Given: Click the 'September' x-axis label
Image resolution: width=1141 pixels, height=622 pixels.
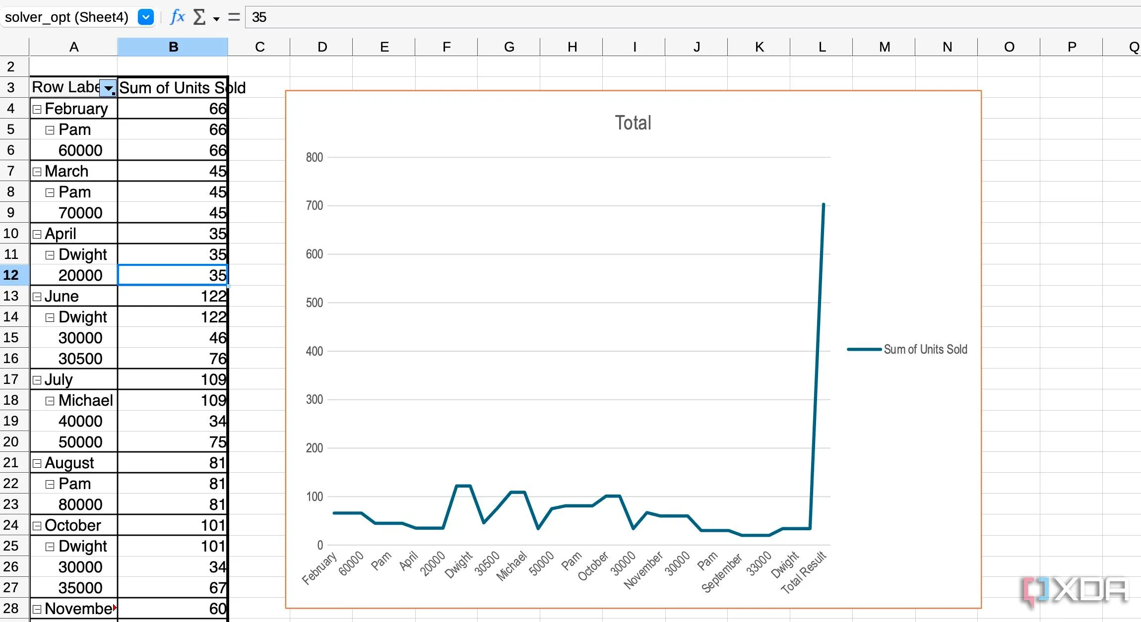Looking at the screenshot, I should pyautogui.click(x=722, y=573).
